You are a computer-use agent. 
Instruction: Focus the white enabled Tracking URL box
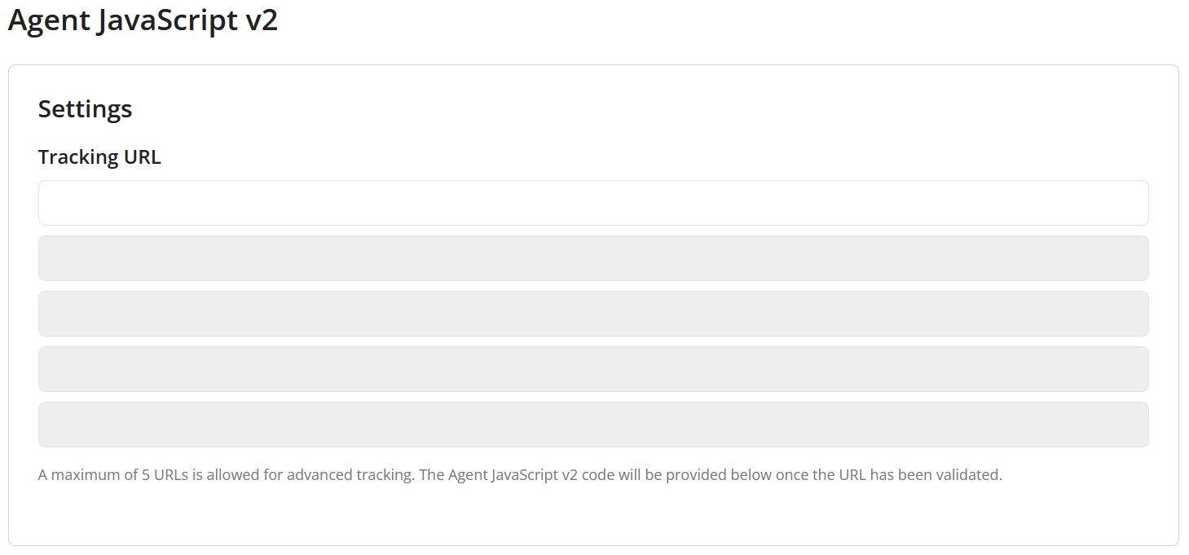coord(593,203)
